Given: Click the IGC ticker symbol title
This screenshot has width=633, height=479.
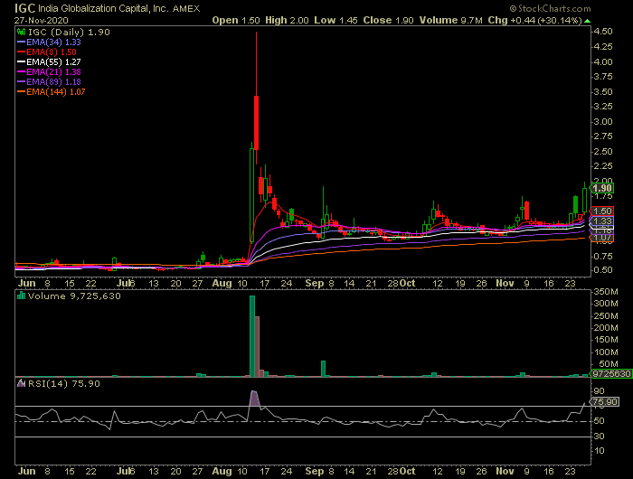Looking at the screenshot, I should [25, 8].
